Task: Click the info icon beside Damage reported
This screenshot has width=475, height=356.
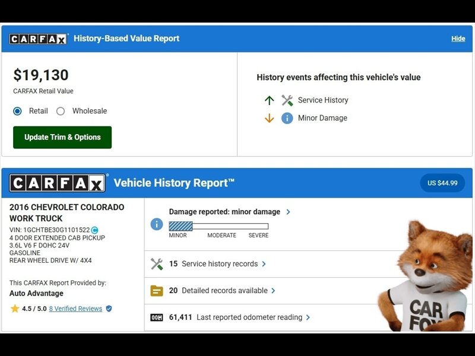Action: point(157,224)
